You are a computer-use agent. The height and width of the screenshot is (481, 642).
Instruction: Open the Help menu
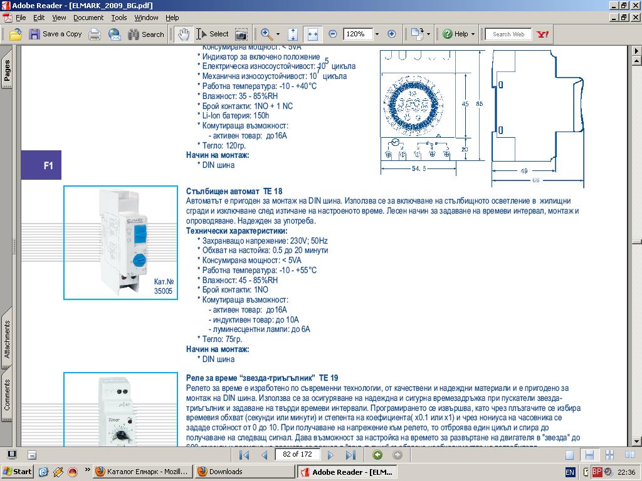point(172,18)
